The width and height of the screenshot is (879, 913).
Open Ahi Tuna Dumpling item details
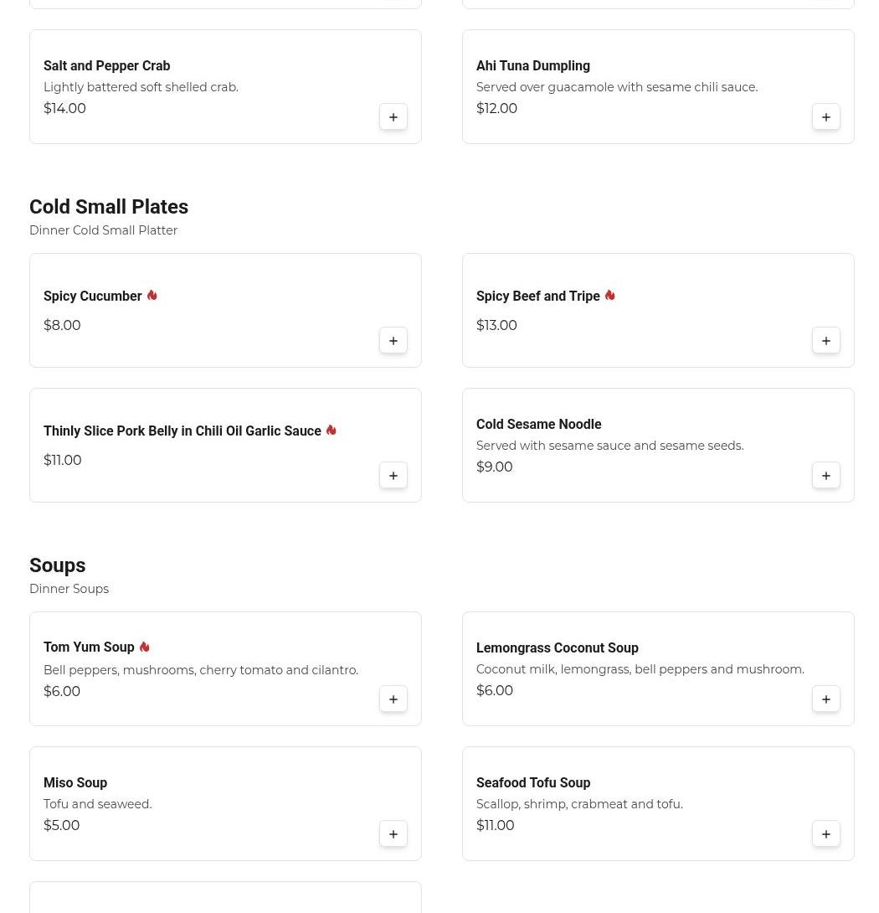click(x=532, y=66)
